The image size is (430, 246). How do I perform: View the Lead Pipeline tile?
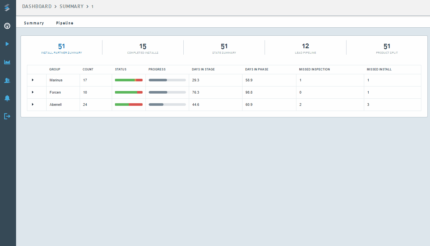(305, 48)
